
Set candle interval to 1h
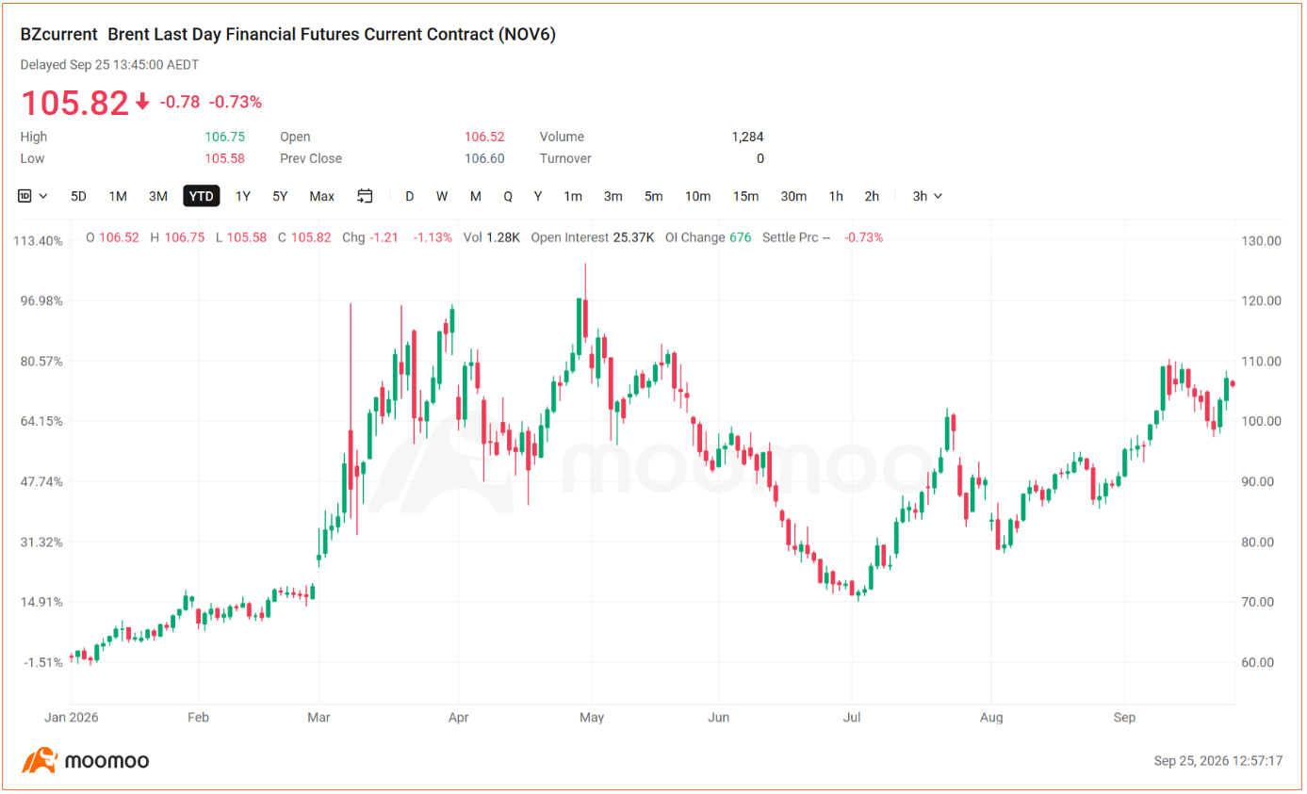(x=836, y=196)
